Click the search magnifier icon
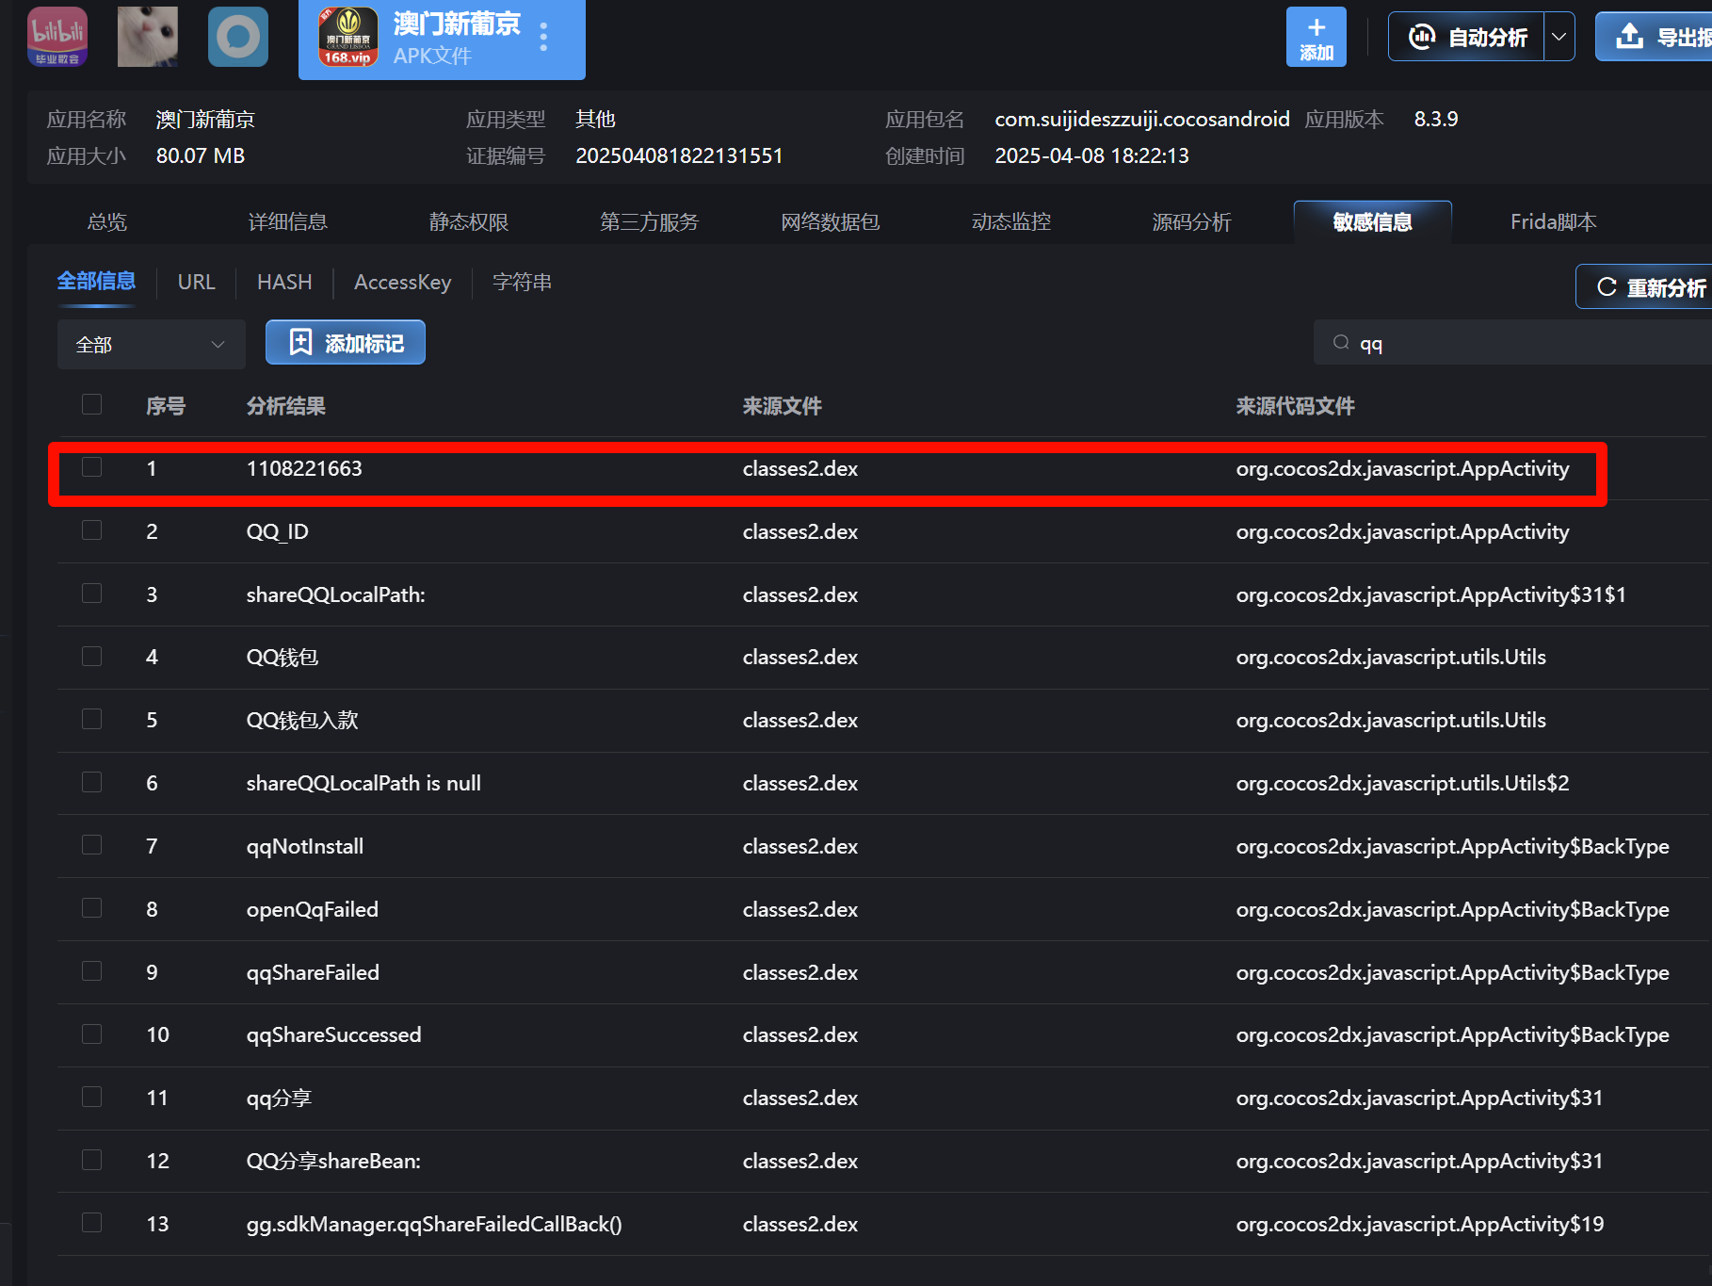 [x=1341, y=342]
